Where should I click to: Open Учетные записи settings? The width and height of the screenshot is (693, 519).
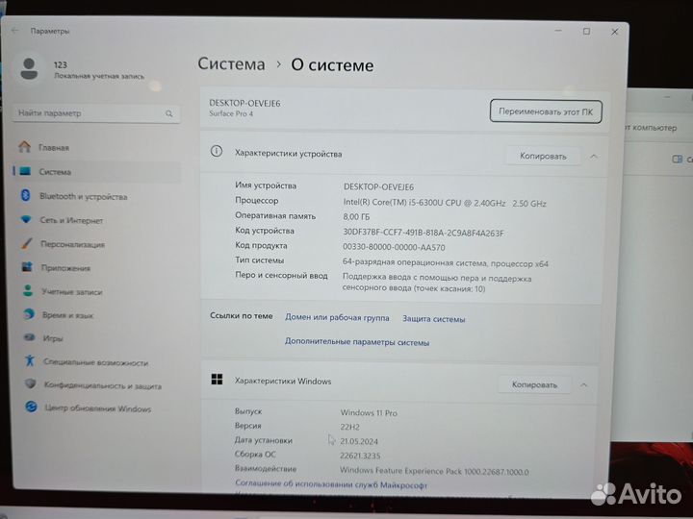tap(96, 291)
